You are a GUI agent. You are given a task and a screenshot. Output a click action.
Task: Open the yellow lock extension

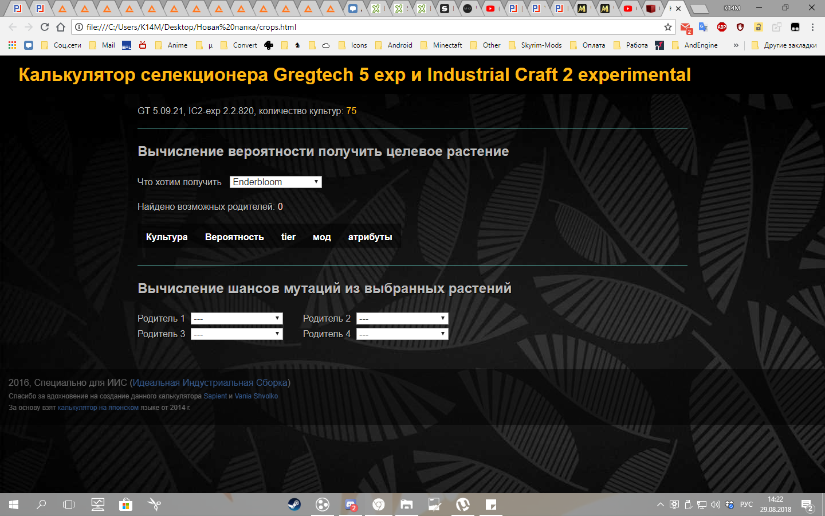(x=759, y=27)
